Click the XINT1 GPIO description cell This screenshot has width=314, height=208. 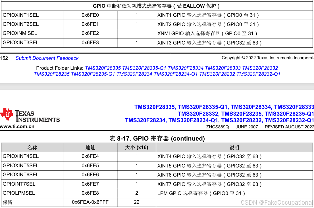click(234, 15)
